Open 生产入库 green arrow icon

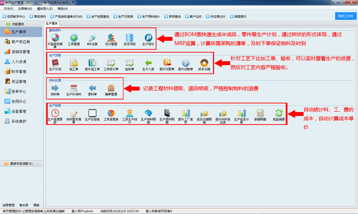pyautogui.click(x=148, y=63)
